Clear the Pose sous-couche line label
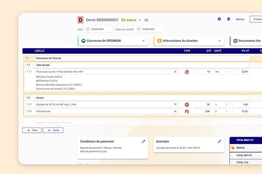The width and height of the screenshot is (262, 174). click(x=175, y=72)
